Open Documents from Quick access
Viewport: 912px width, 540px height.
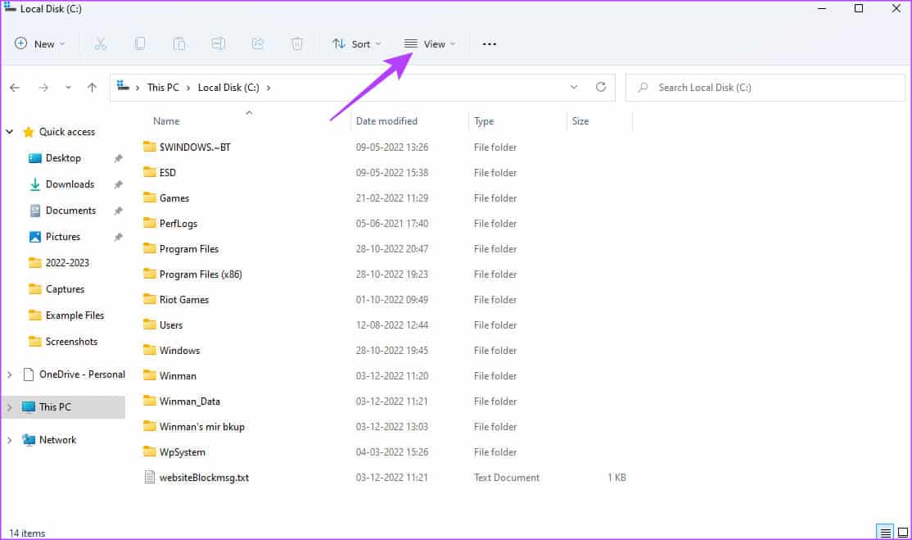click(70, 210)
